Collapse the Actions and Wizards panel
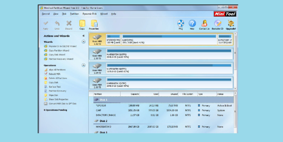Screen dimensions: 283x142 click(83, 36)
